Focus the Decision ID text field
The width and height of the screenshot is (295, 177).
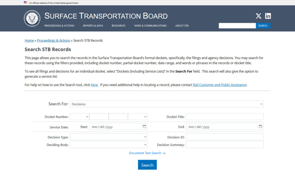224,137
